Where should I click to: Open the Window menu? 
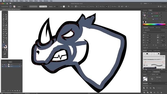tap(46, 1)
